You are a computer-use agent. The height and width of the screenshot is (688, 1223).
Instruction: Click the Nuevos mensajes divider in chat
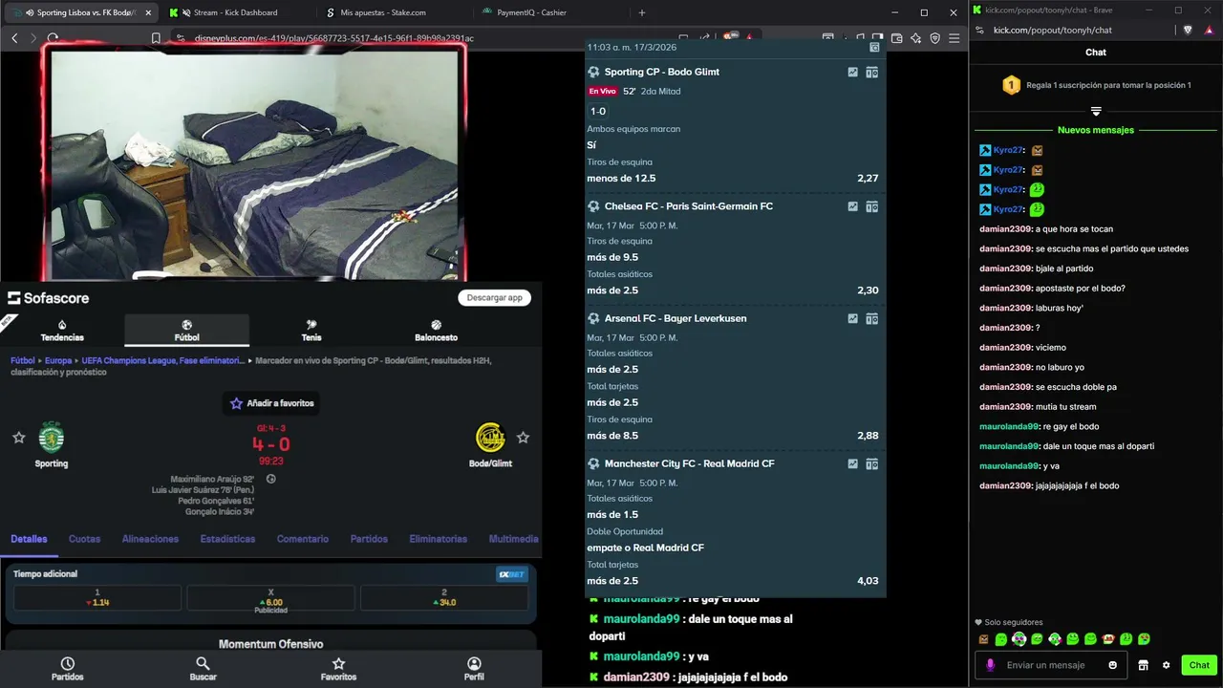click(1096, 130)
